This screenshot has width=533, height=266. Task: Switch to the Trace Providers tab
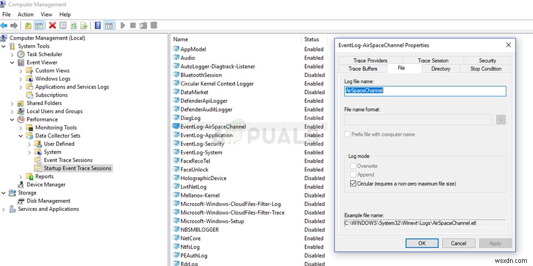370,60
